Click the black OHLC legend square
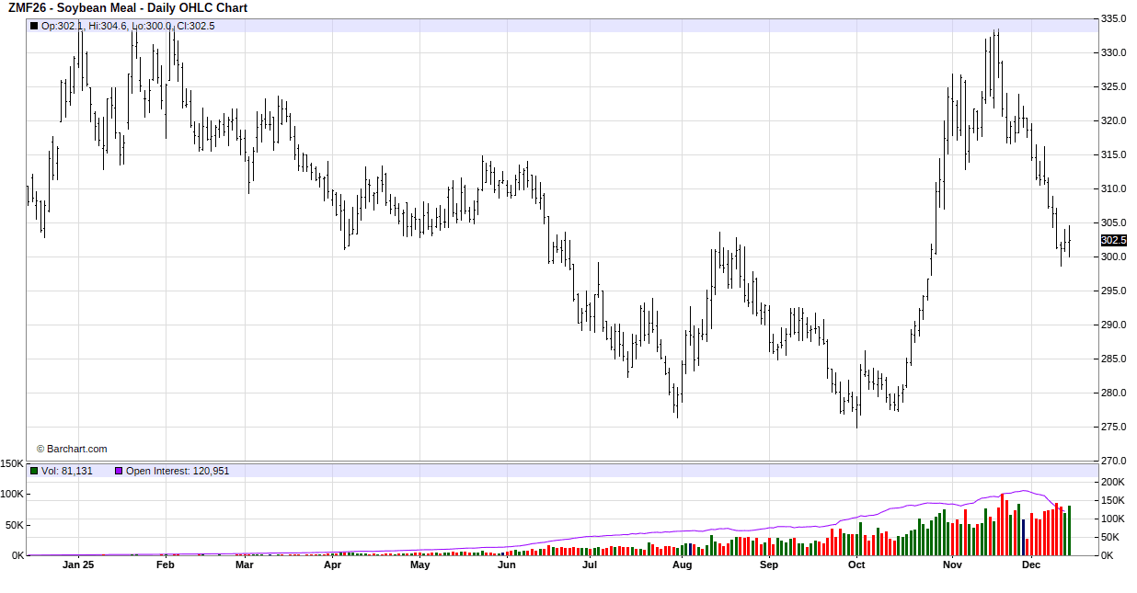This screenshot has height=593, width=1137. 34,26
